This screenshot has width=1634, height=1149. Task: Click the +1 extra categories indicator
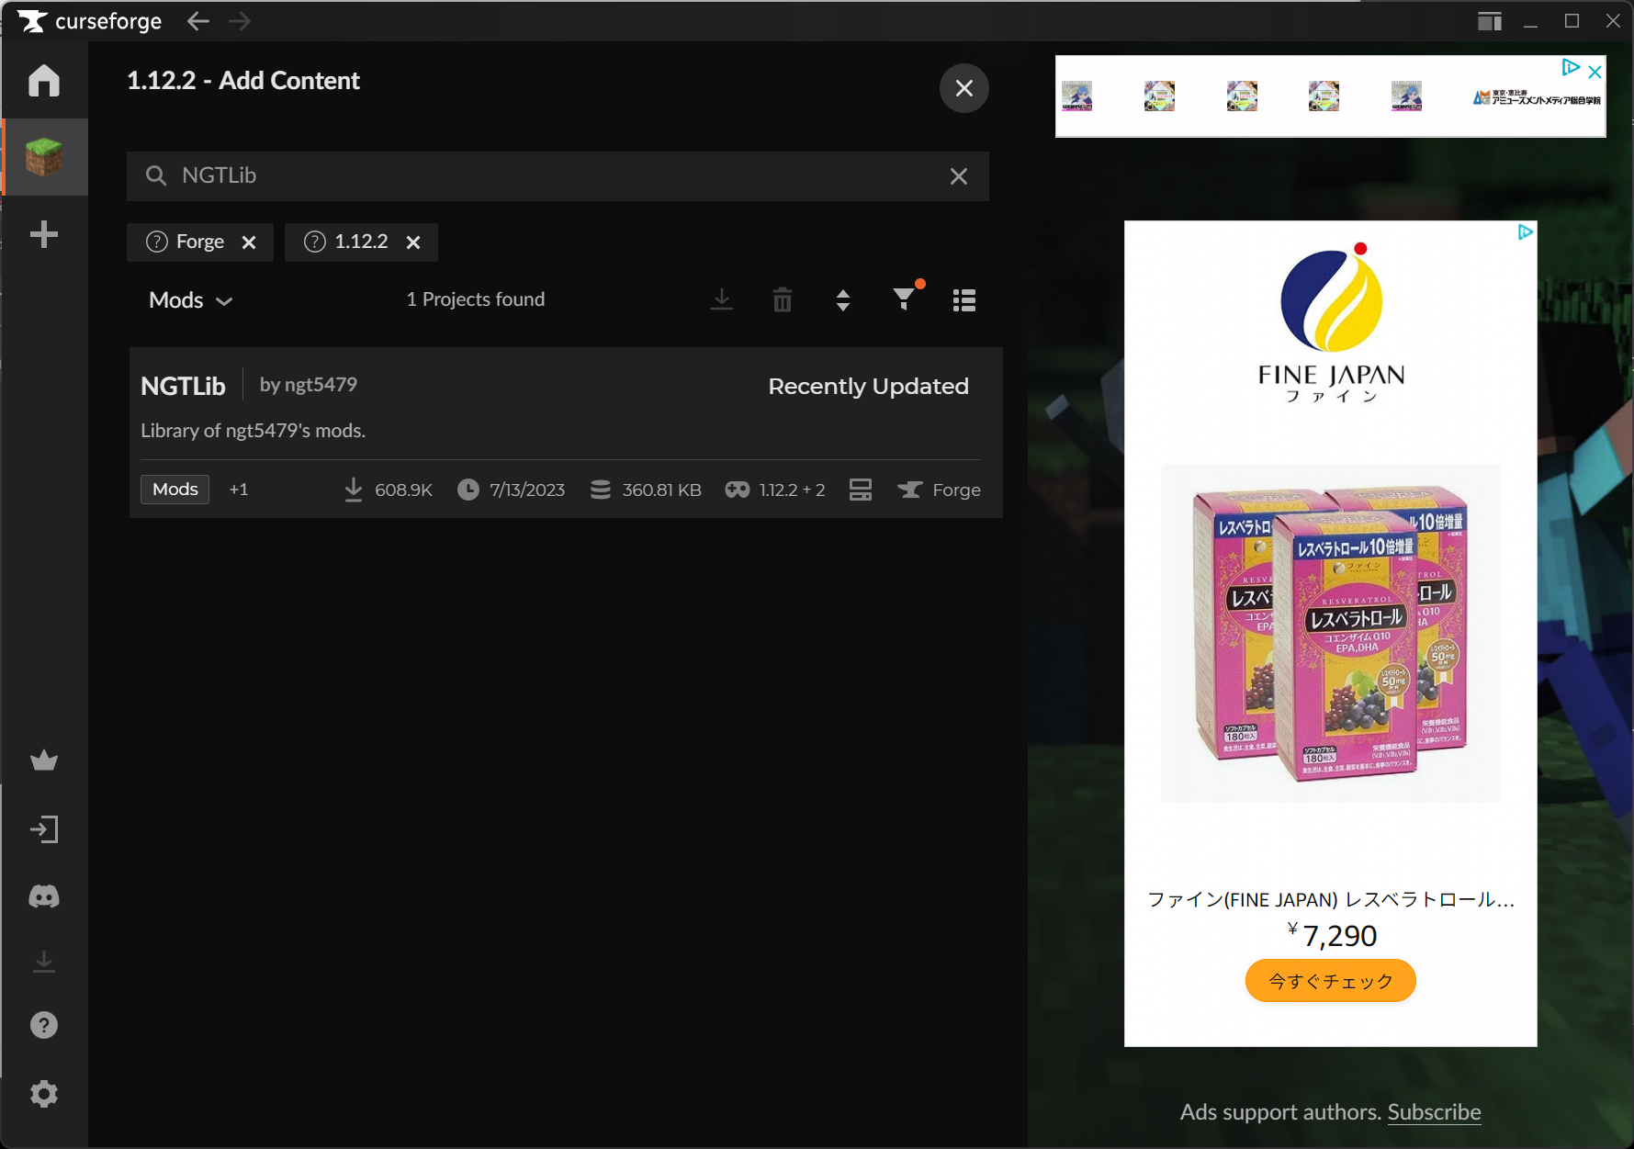click(x=239, y=490)
